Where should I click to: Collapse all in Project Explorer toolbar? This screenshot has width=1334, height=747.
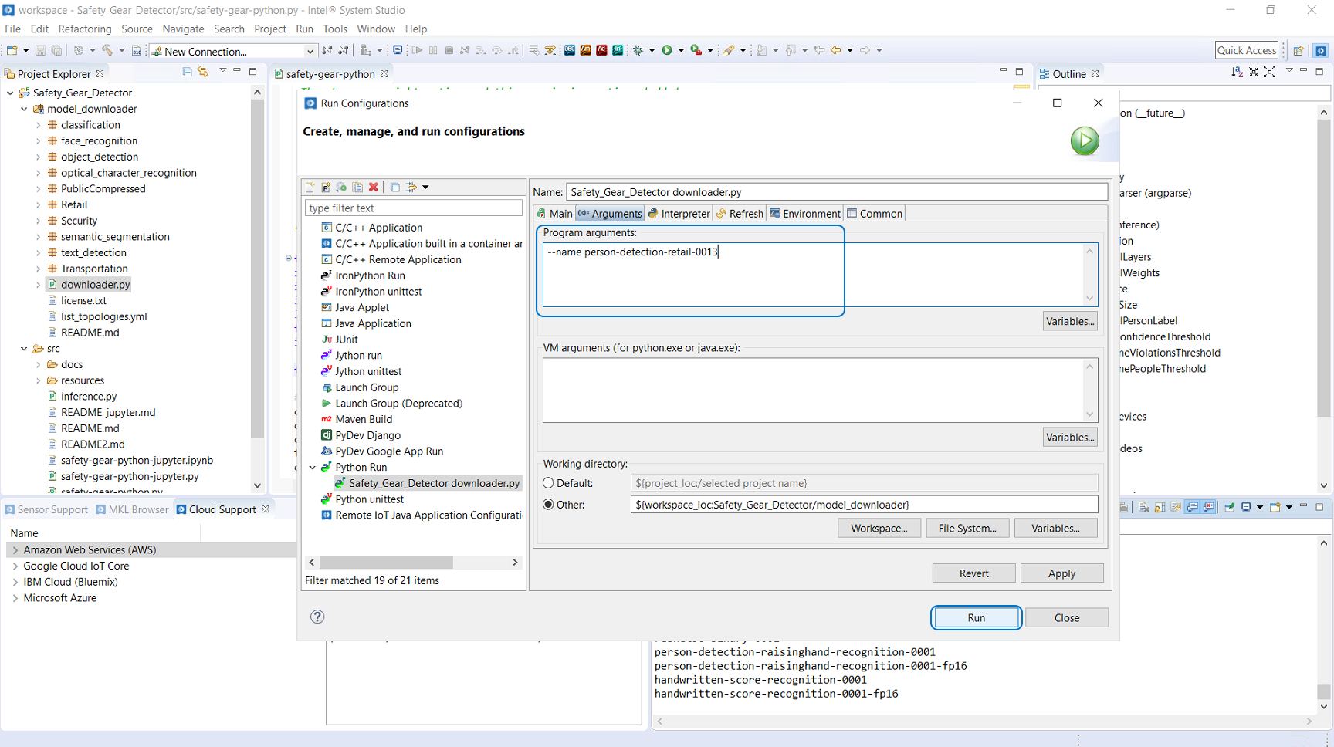click(x=187, y=72)
